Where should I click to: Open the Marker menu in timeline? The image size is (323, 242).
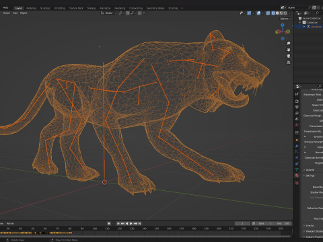click(10, 223)
